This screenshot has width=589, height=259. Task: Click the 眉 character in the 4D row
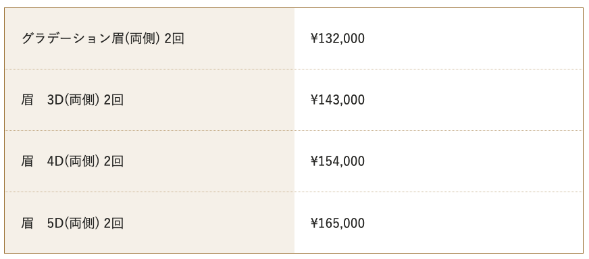click(x=27, y=161)
